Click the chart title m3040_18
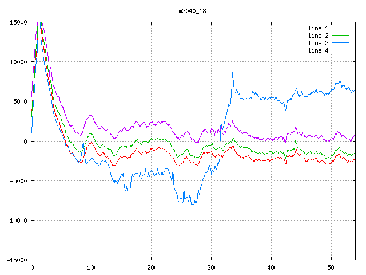 pos(193,11)
